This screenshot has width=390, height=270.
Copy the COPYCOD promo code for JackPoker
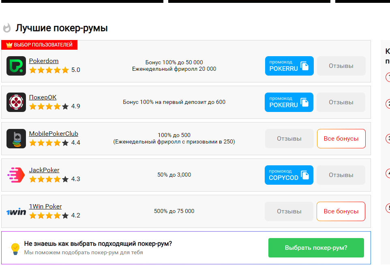tap(289, 175)
